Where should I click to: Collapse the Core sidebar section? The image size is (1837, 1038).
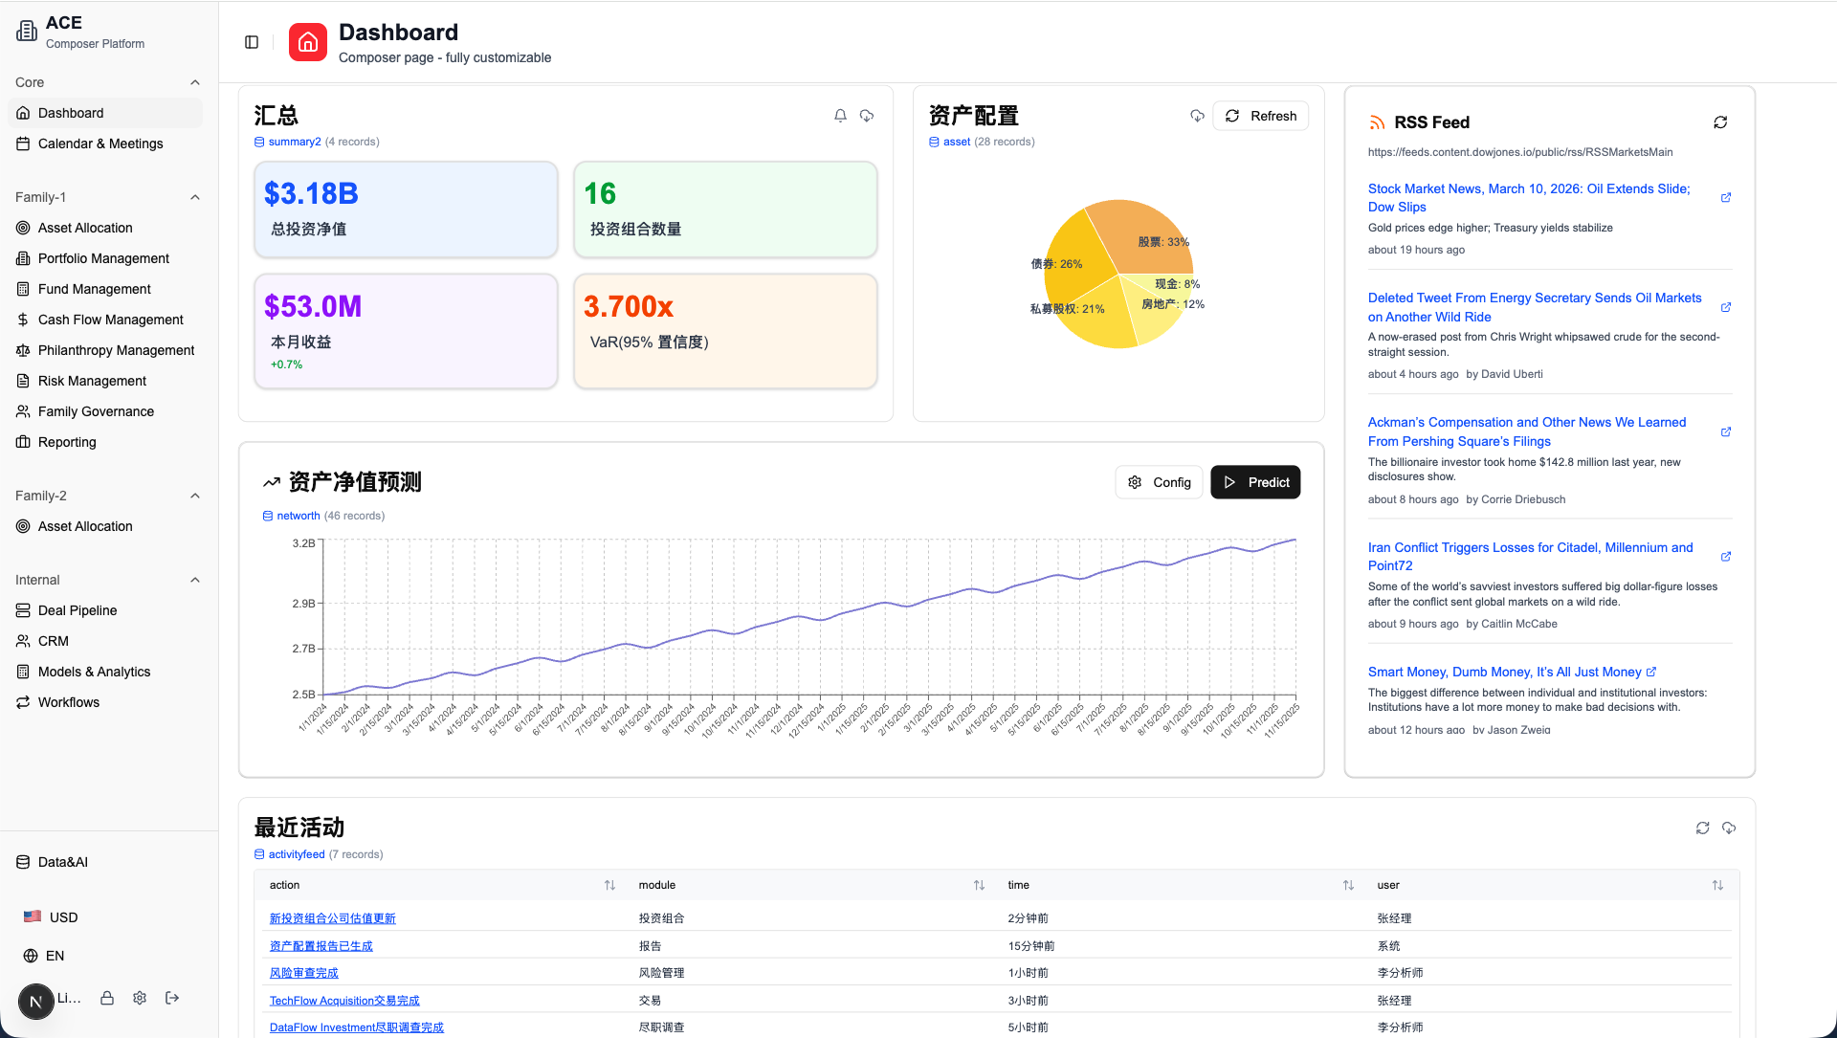195,82
